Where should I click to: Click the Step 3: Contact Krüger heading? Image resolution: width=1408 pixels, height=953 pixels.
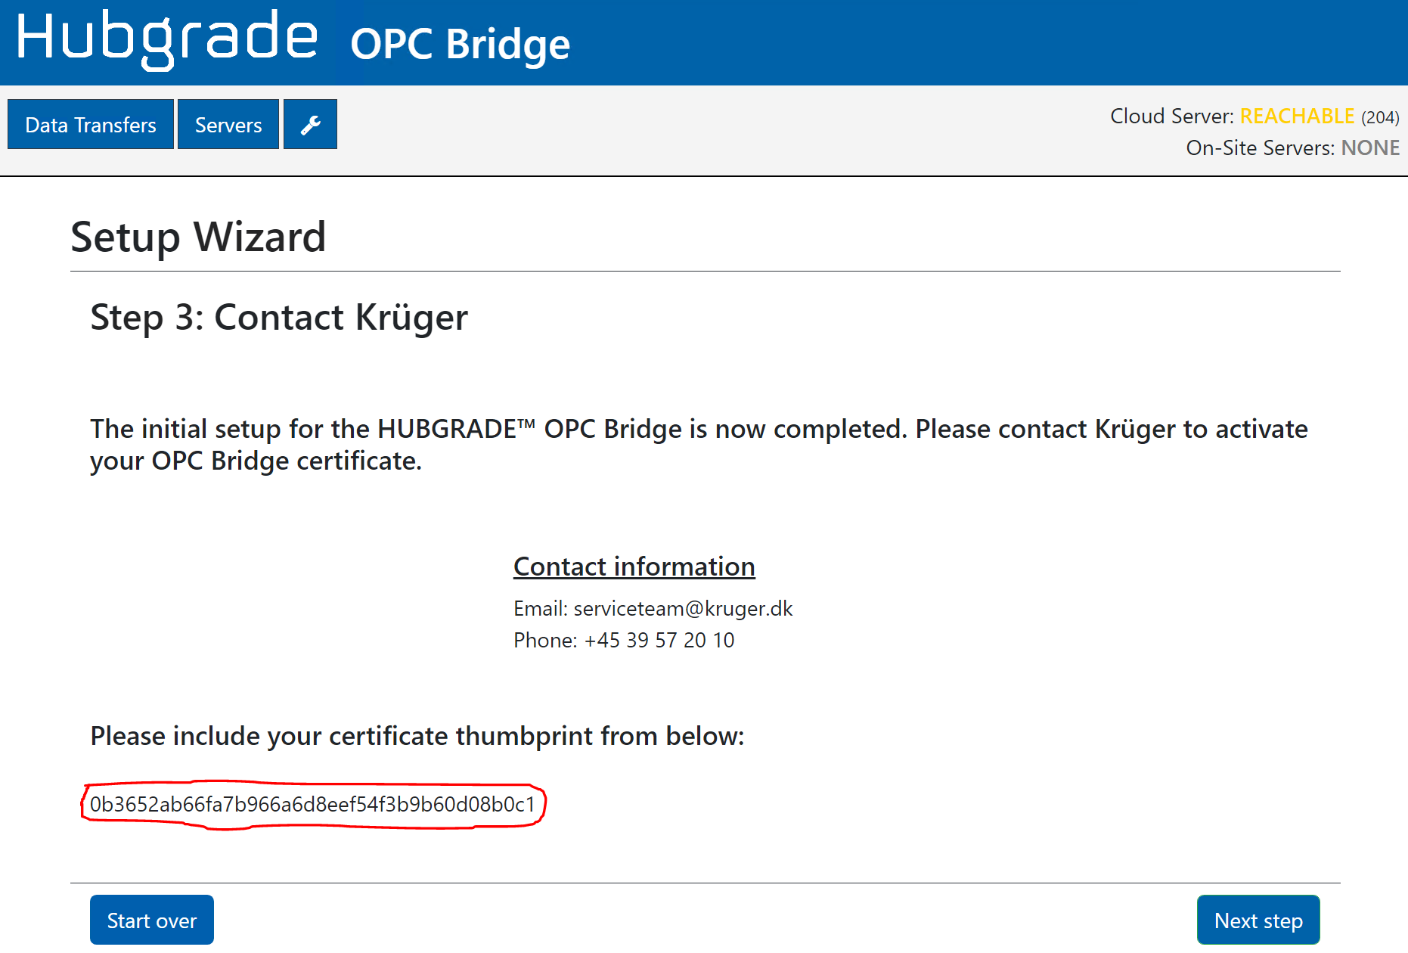[x=279, y=317]
